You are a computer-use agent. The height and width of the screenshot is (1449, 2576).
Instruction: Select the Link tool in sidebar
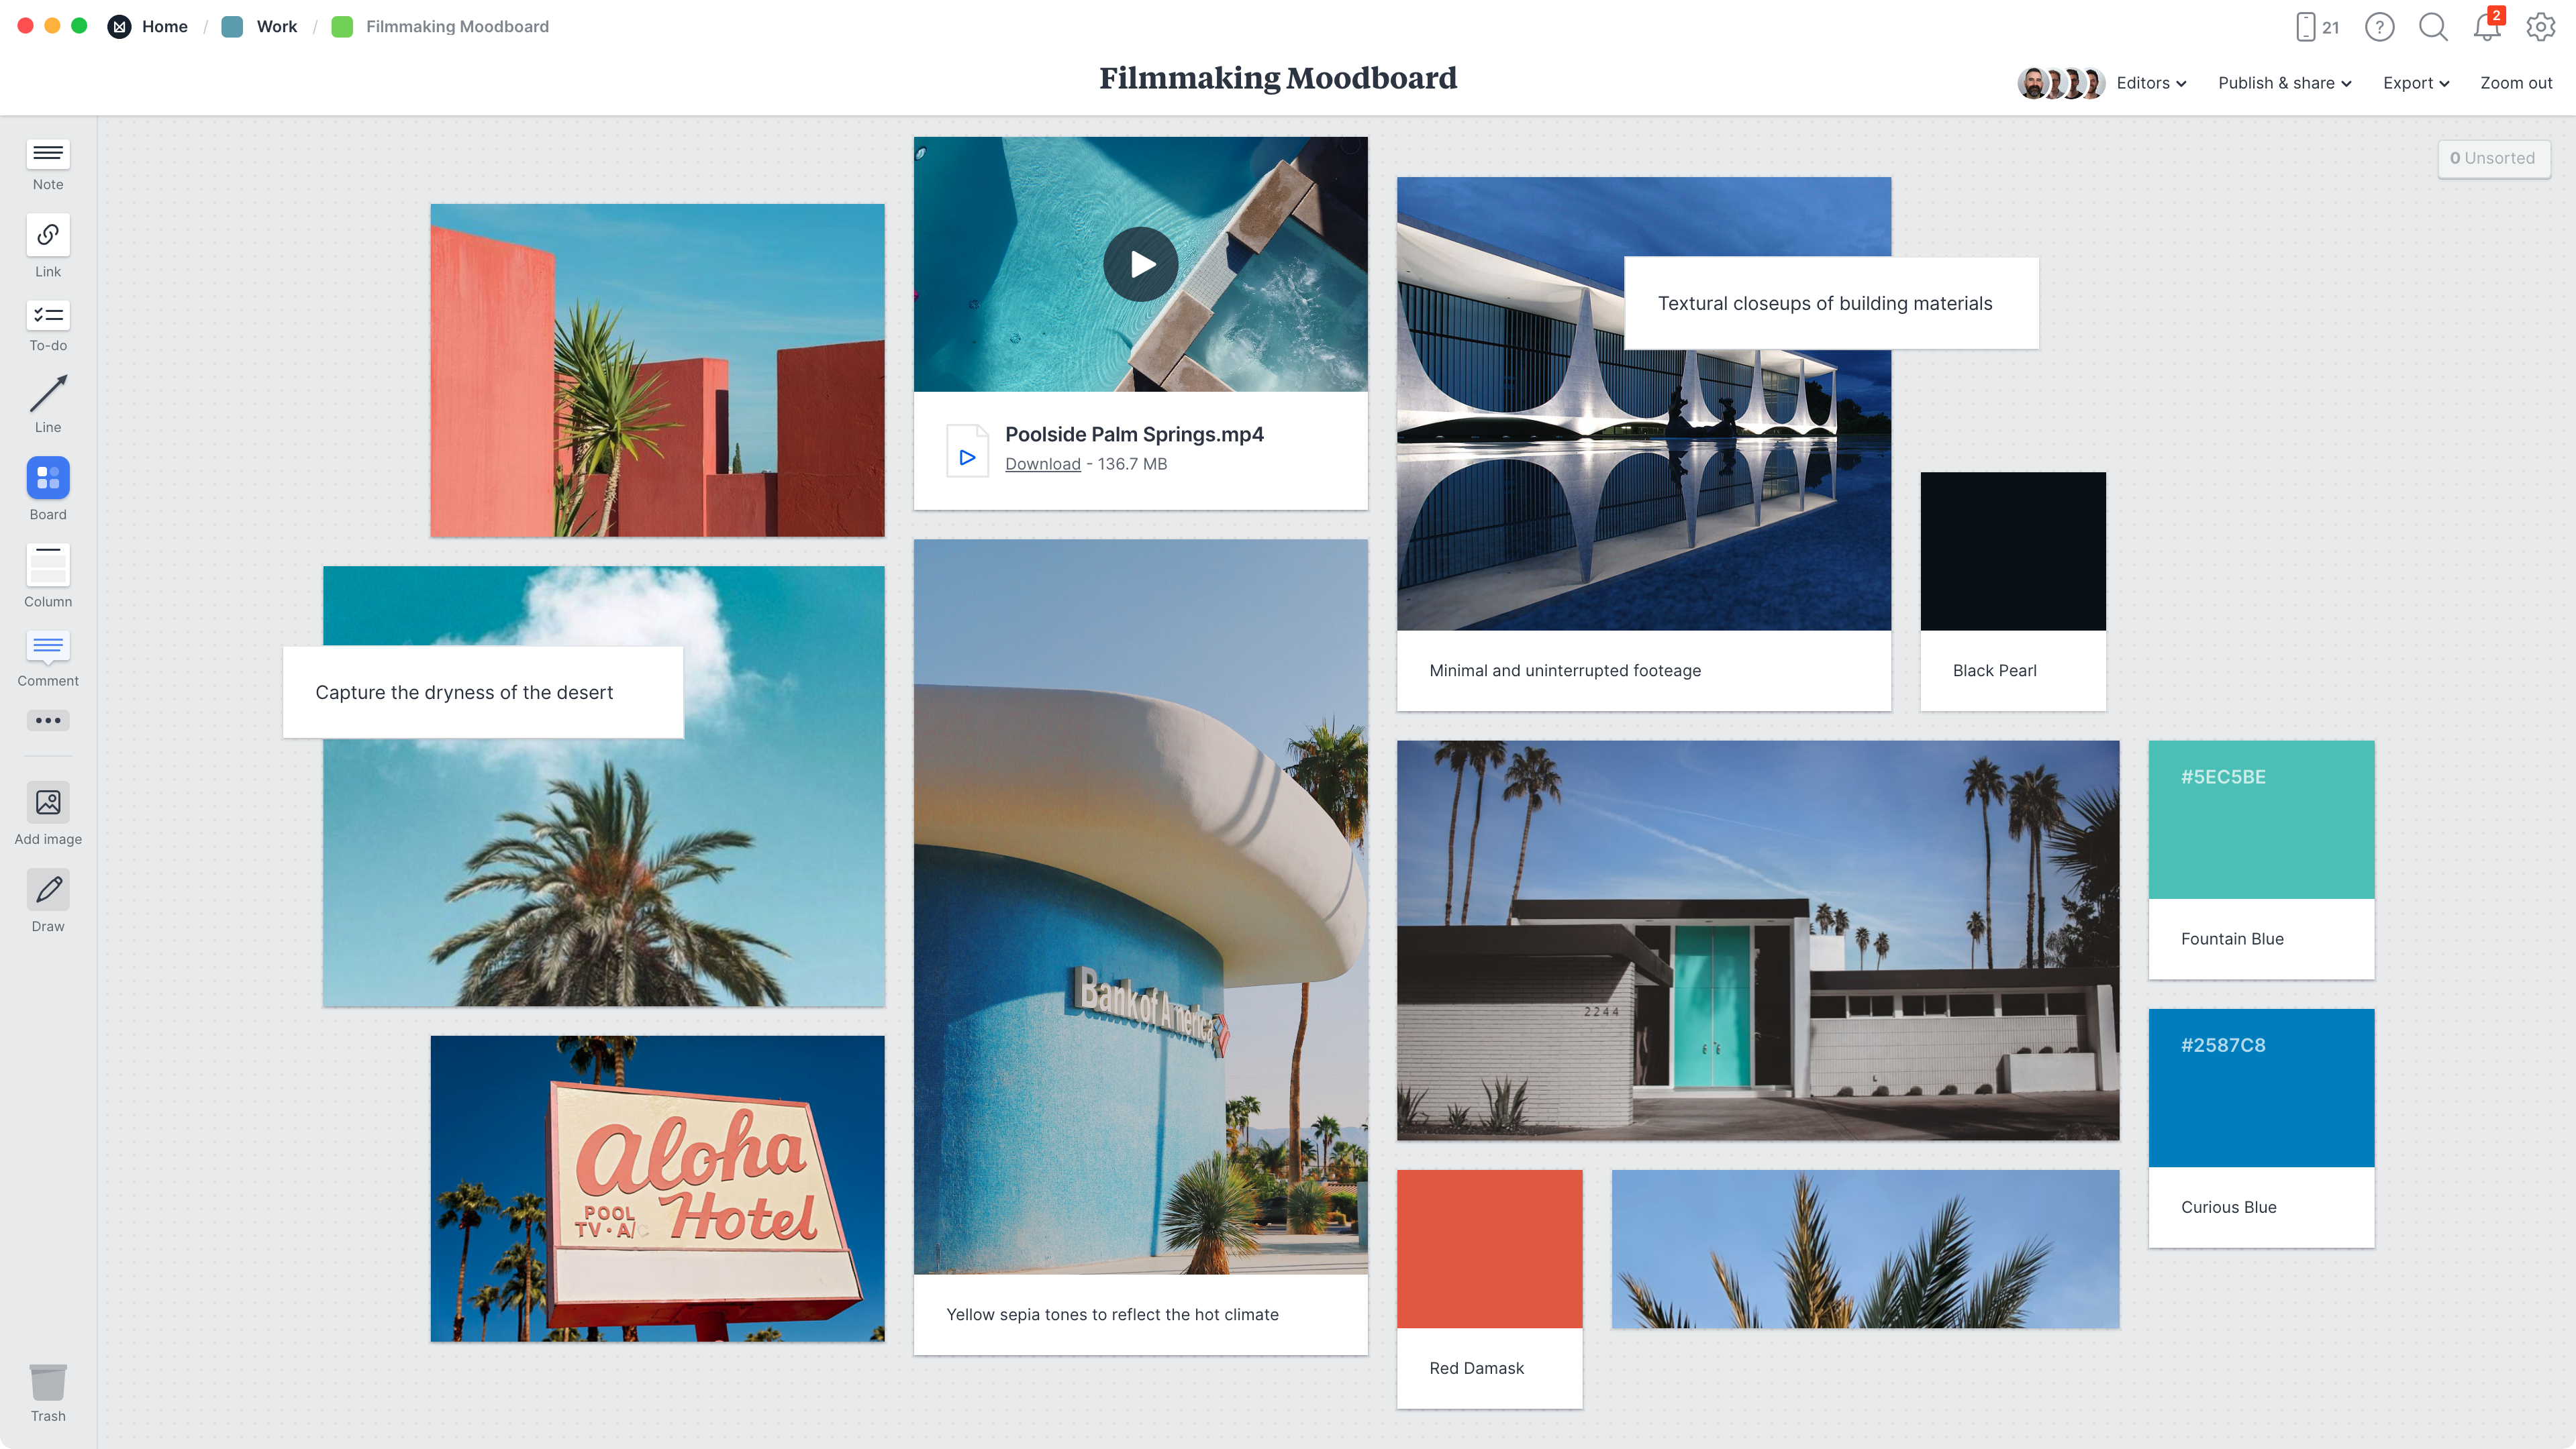pyautogui.click(x=48, y=246)
